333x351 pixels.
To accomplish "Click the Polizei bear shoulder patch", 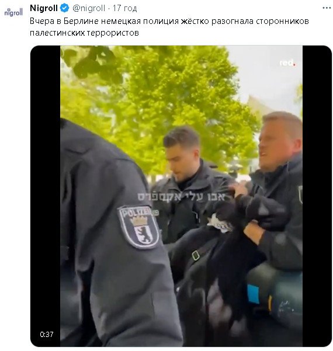I will [x=139, y=227].
